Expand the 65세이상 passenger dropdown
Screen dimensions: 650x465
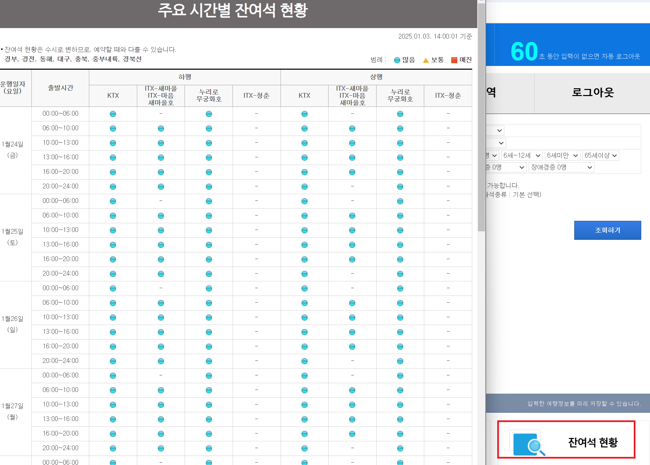pos(600,156)
